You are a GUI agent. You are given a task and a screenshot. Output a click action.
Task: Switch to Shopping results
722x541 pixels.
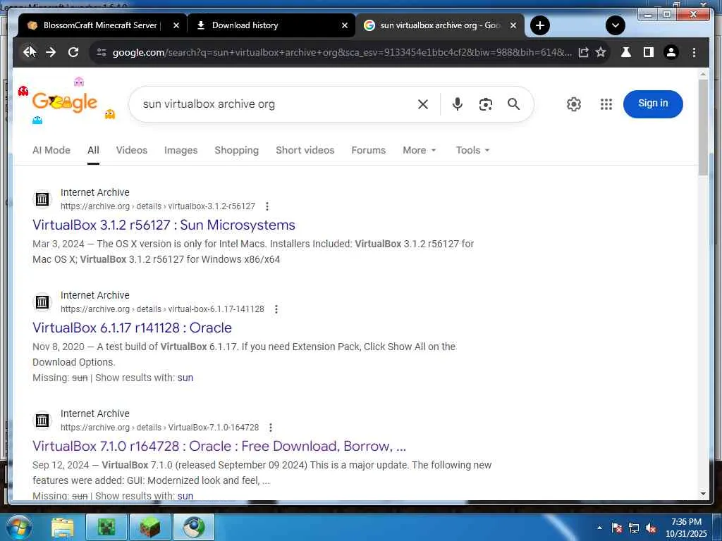(x=237, y=150)
